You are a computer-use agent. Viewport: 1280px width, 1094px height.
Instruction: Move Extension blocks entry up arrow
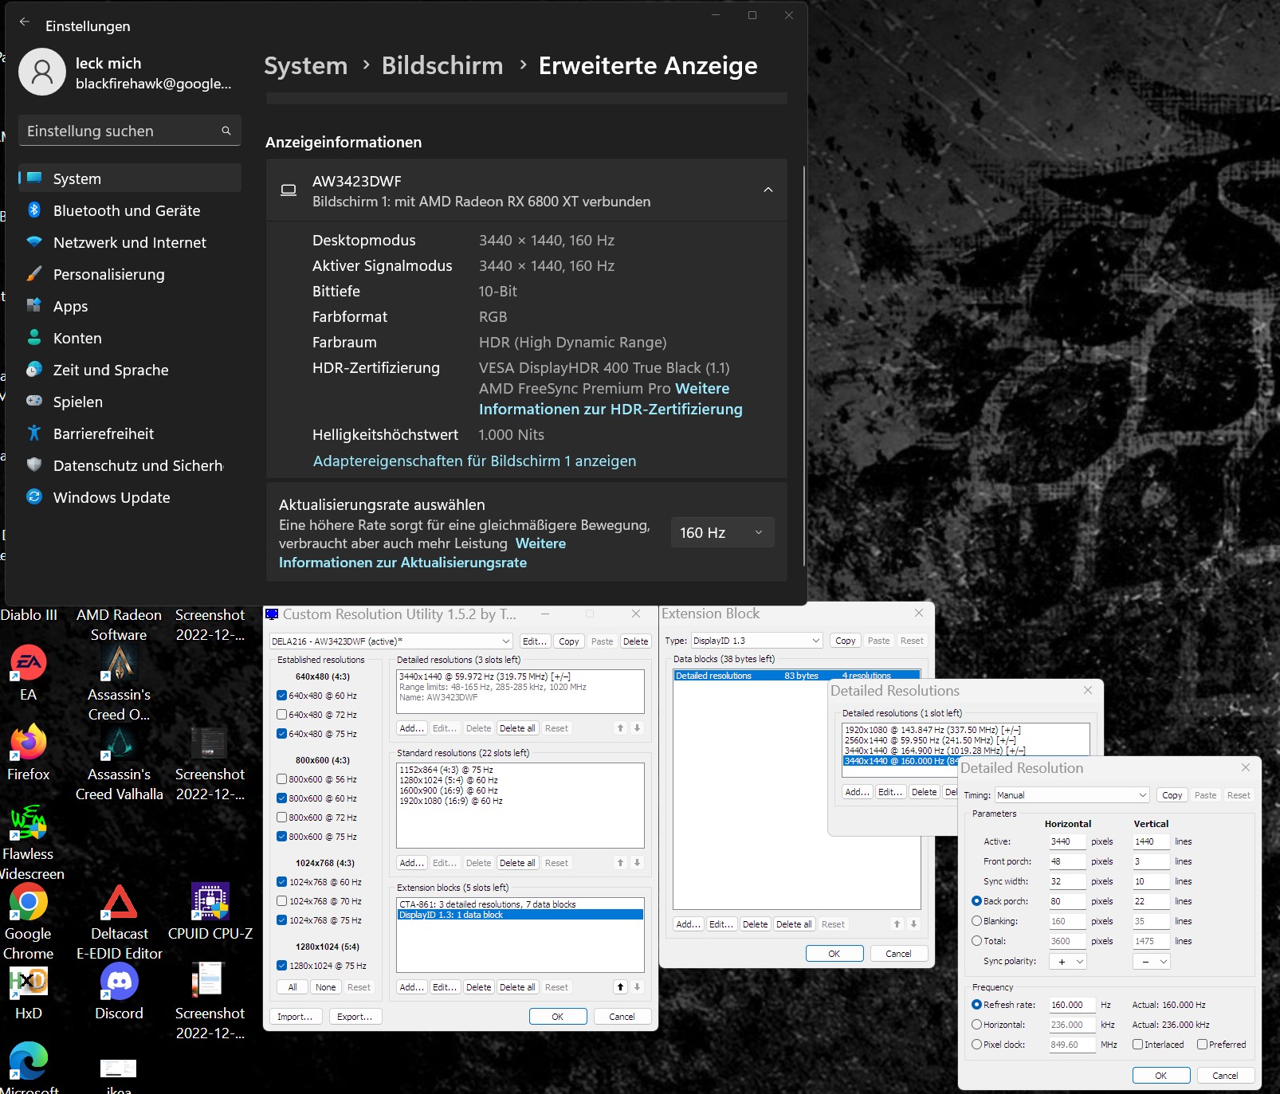pyautogui.click(x=620, y=987)
